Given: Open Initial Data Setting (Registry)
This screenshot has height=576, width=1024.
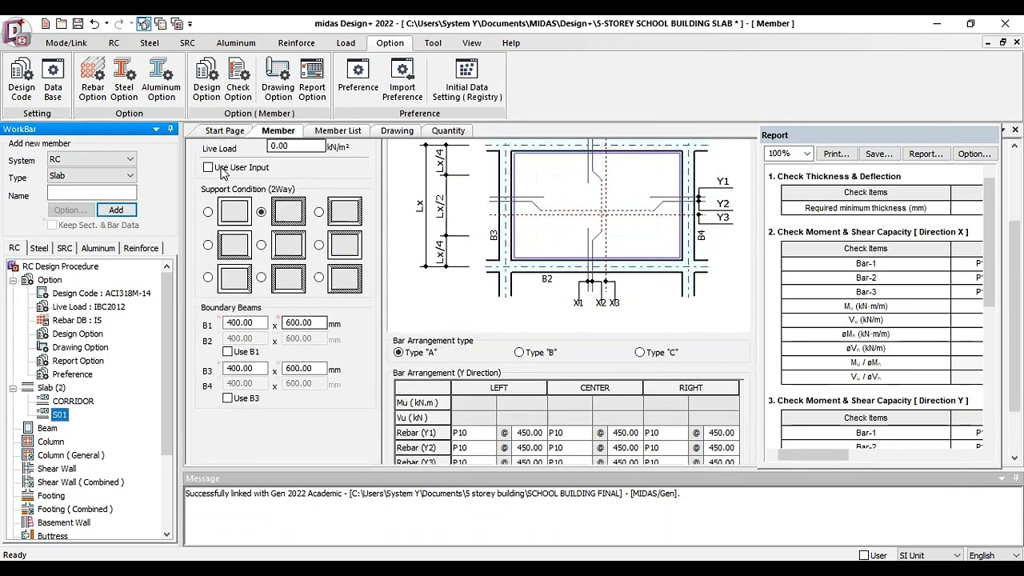Looking at the screenshot, I should tap(467, 80).
